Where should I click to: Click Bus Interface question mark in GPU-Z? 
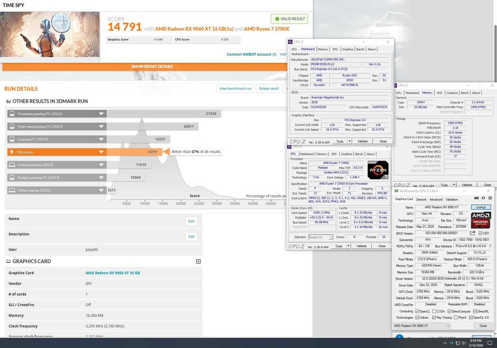coord(490,246)
